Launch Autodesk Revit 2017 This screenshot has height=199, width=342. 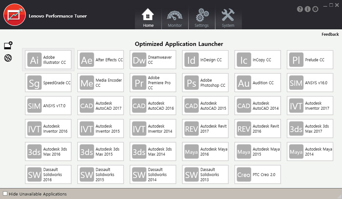tap(205, 128)
